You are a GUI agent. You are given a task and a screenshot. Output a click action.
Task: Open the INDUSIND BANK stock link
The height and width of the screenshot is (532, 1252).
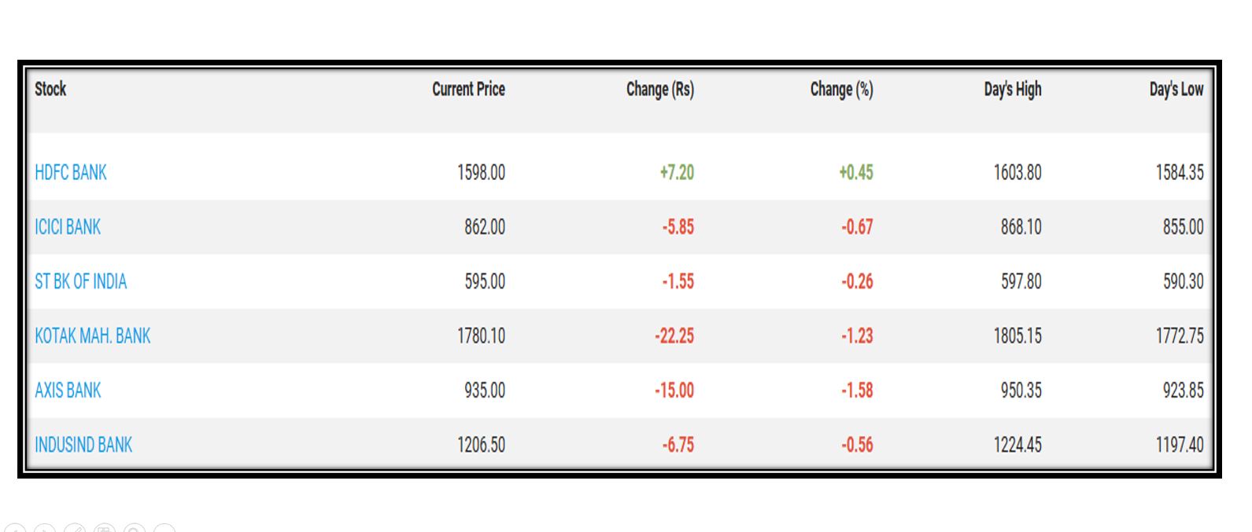click(x=83, y=445)
